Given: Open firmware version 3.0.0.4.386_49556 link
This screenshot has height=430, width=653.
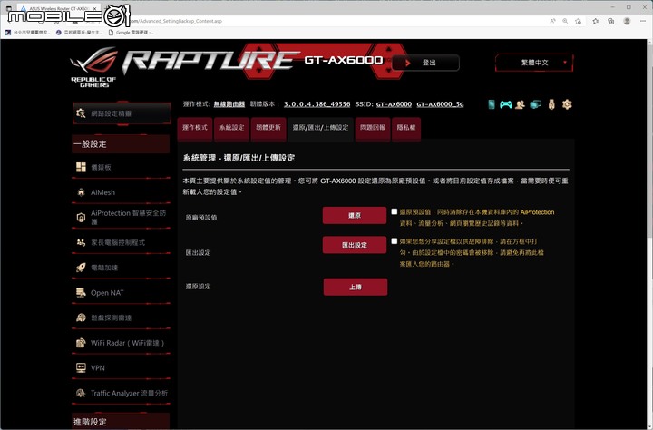Looking at the screenshot, I should (317, 104).
